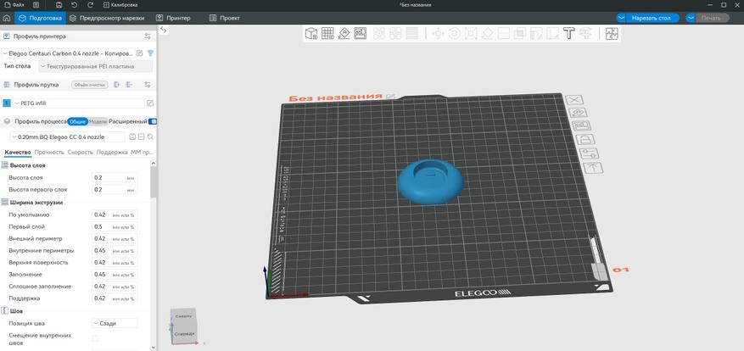Image resolution: width=744 pixels, height=351 pixels.
Task: Click the Высота слоя input field
Action: coord(115,177)
